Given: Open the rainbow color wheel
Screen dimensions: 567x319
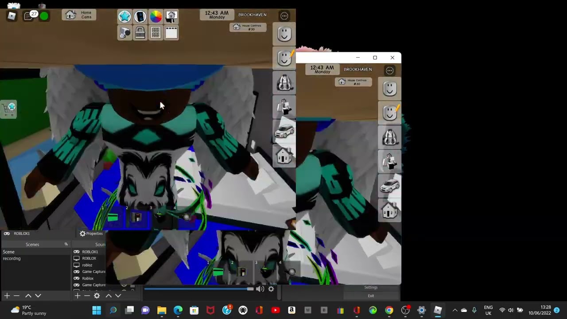Looking at the screenshot, I should coord(155,17).
